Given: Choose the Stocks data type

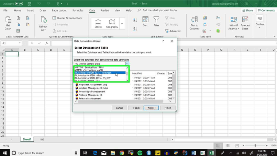Looking at the screenshot, I should [98, 23].
